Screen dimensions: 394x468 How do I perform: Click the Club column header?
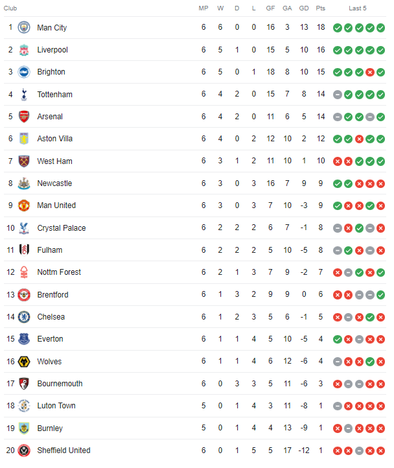10,8
